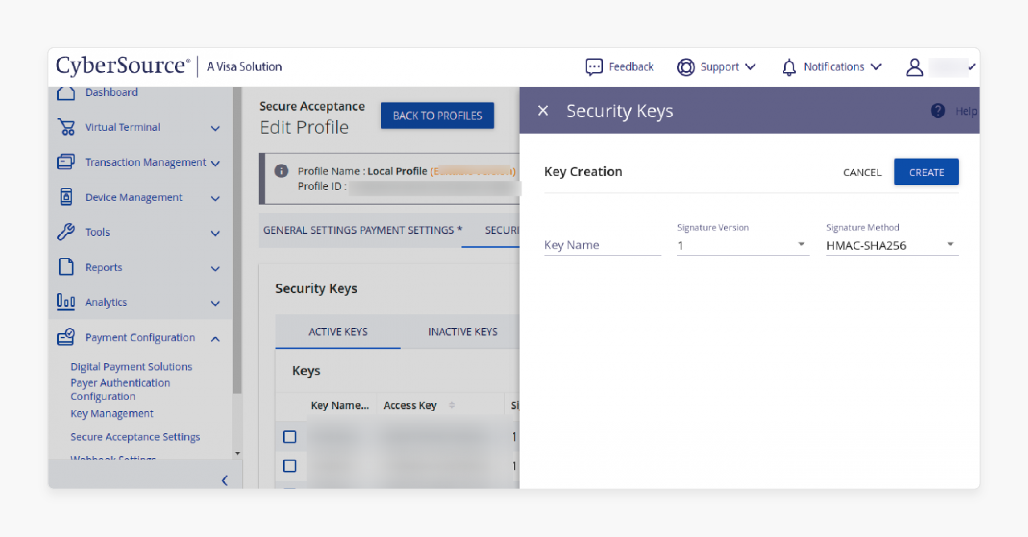Open the Signature Method dropdown
This screenshot has height=537, width=1028.
(x=892, y=245)
